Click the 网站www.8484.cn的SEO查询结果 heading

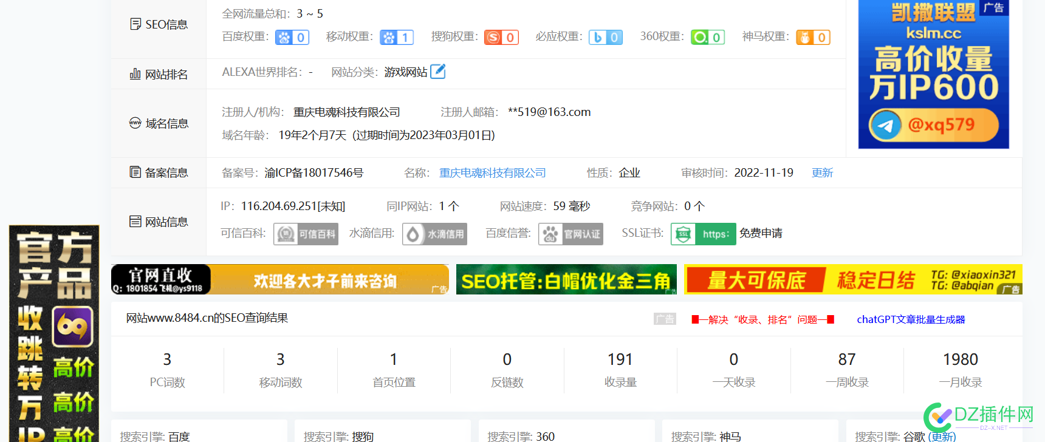[x=207, y=318]
